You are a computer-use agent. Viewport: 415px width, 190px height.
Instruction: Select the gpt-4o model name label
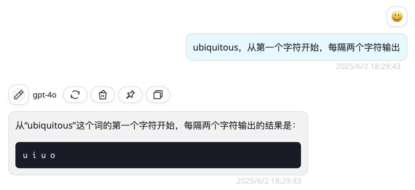(x=45, y=95)
